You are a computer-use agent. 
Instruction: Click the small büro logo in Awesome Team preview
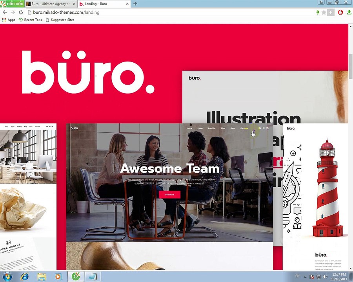pos(74,128)
